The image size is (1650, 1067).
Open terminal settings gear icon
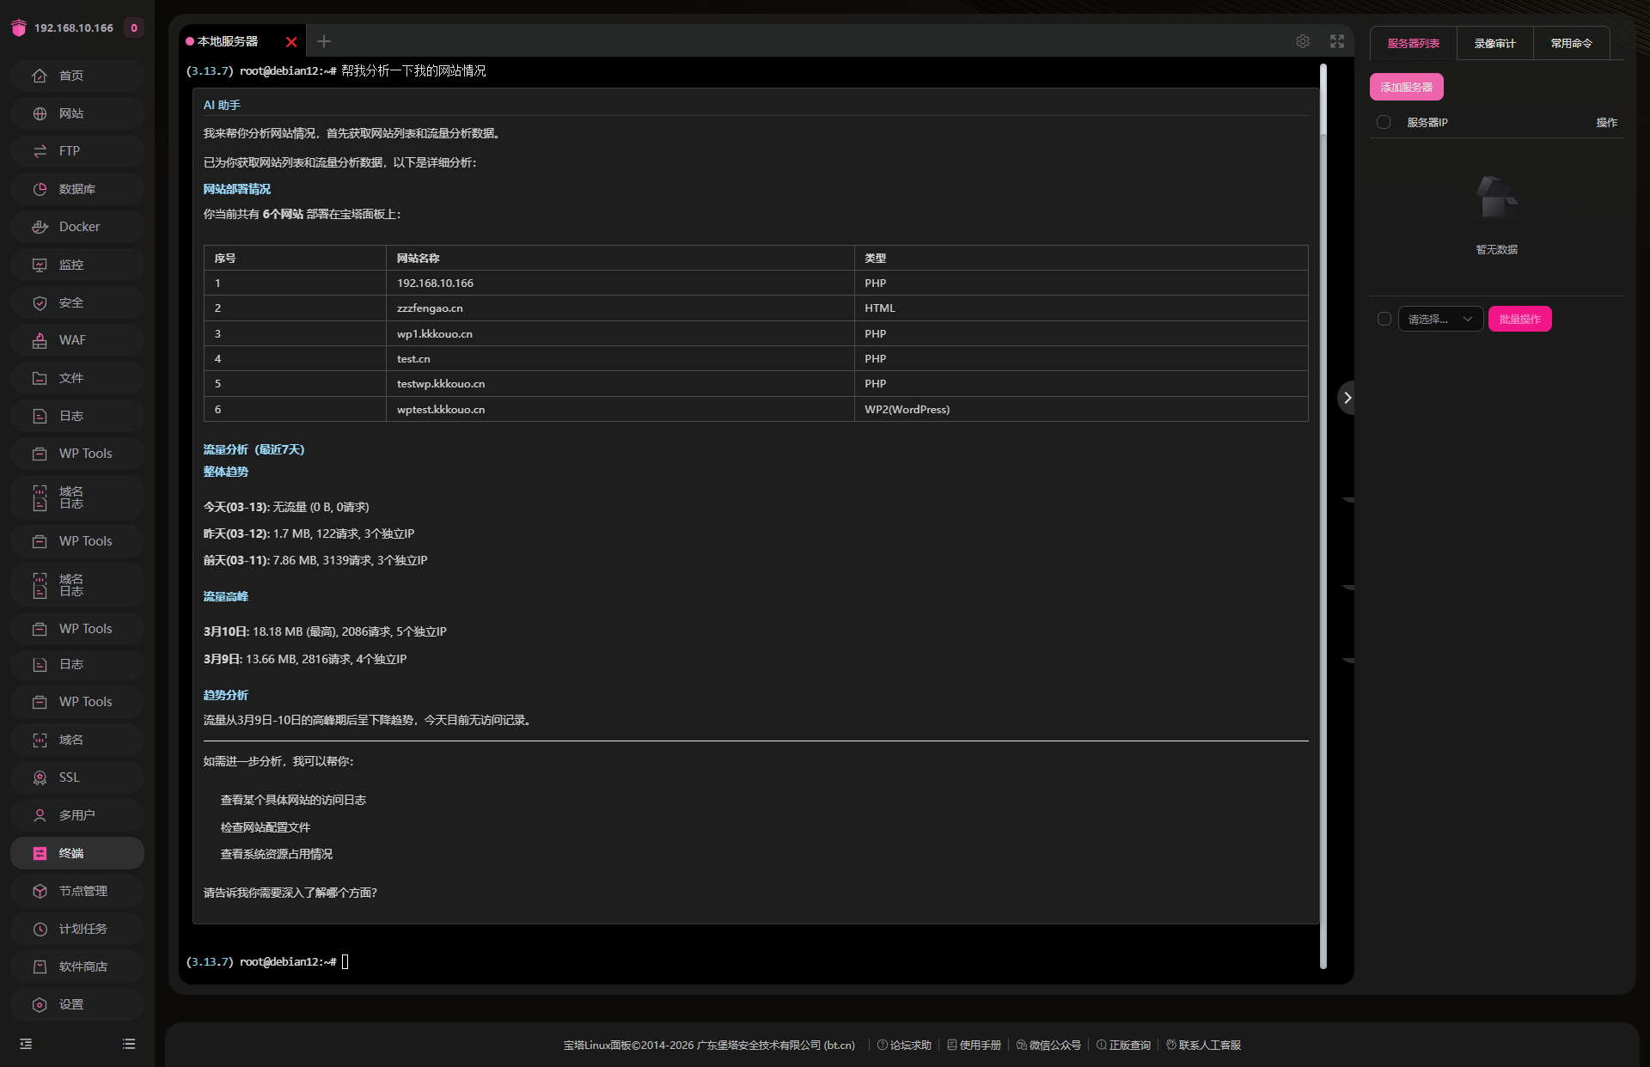(1303, 41)
